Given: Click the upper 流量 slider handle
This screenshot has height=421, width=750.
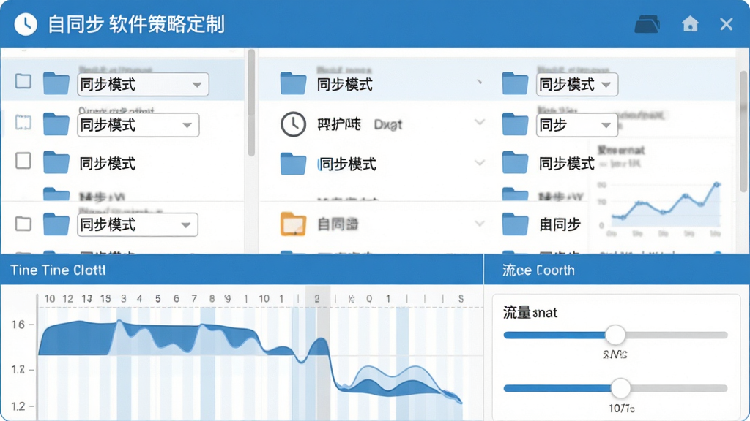Looking at the screenshot, I should click(615, 335).
